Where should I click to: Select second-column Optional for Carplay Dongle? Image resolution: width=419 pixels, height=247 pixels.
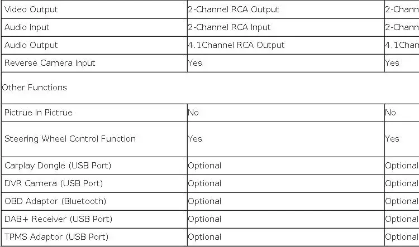[204, 166]
